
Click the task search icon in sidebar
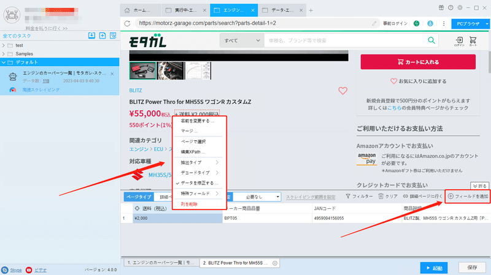point(113,36)
